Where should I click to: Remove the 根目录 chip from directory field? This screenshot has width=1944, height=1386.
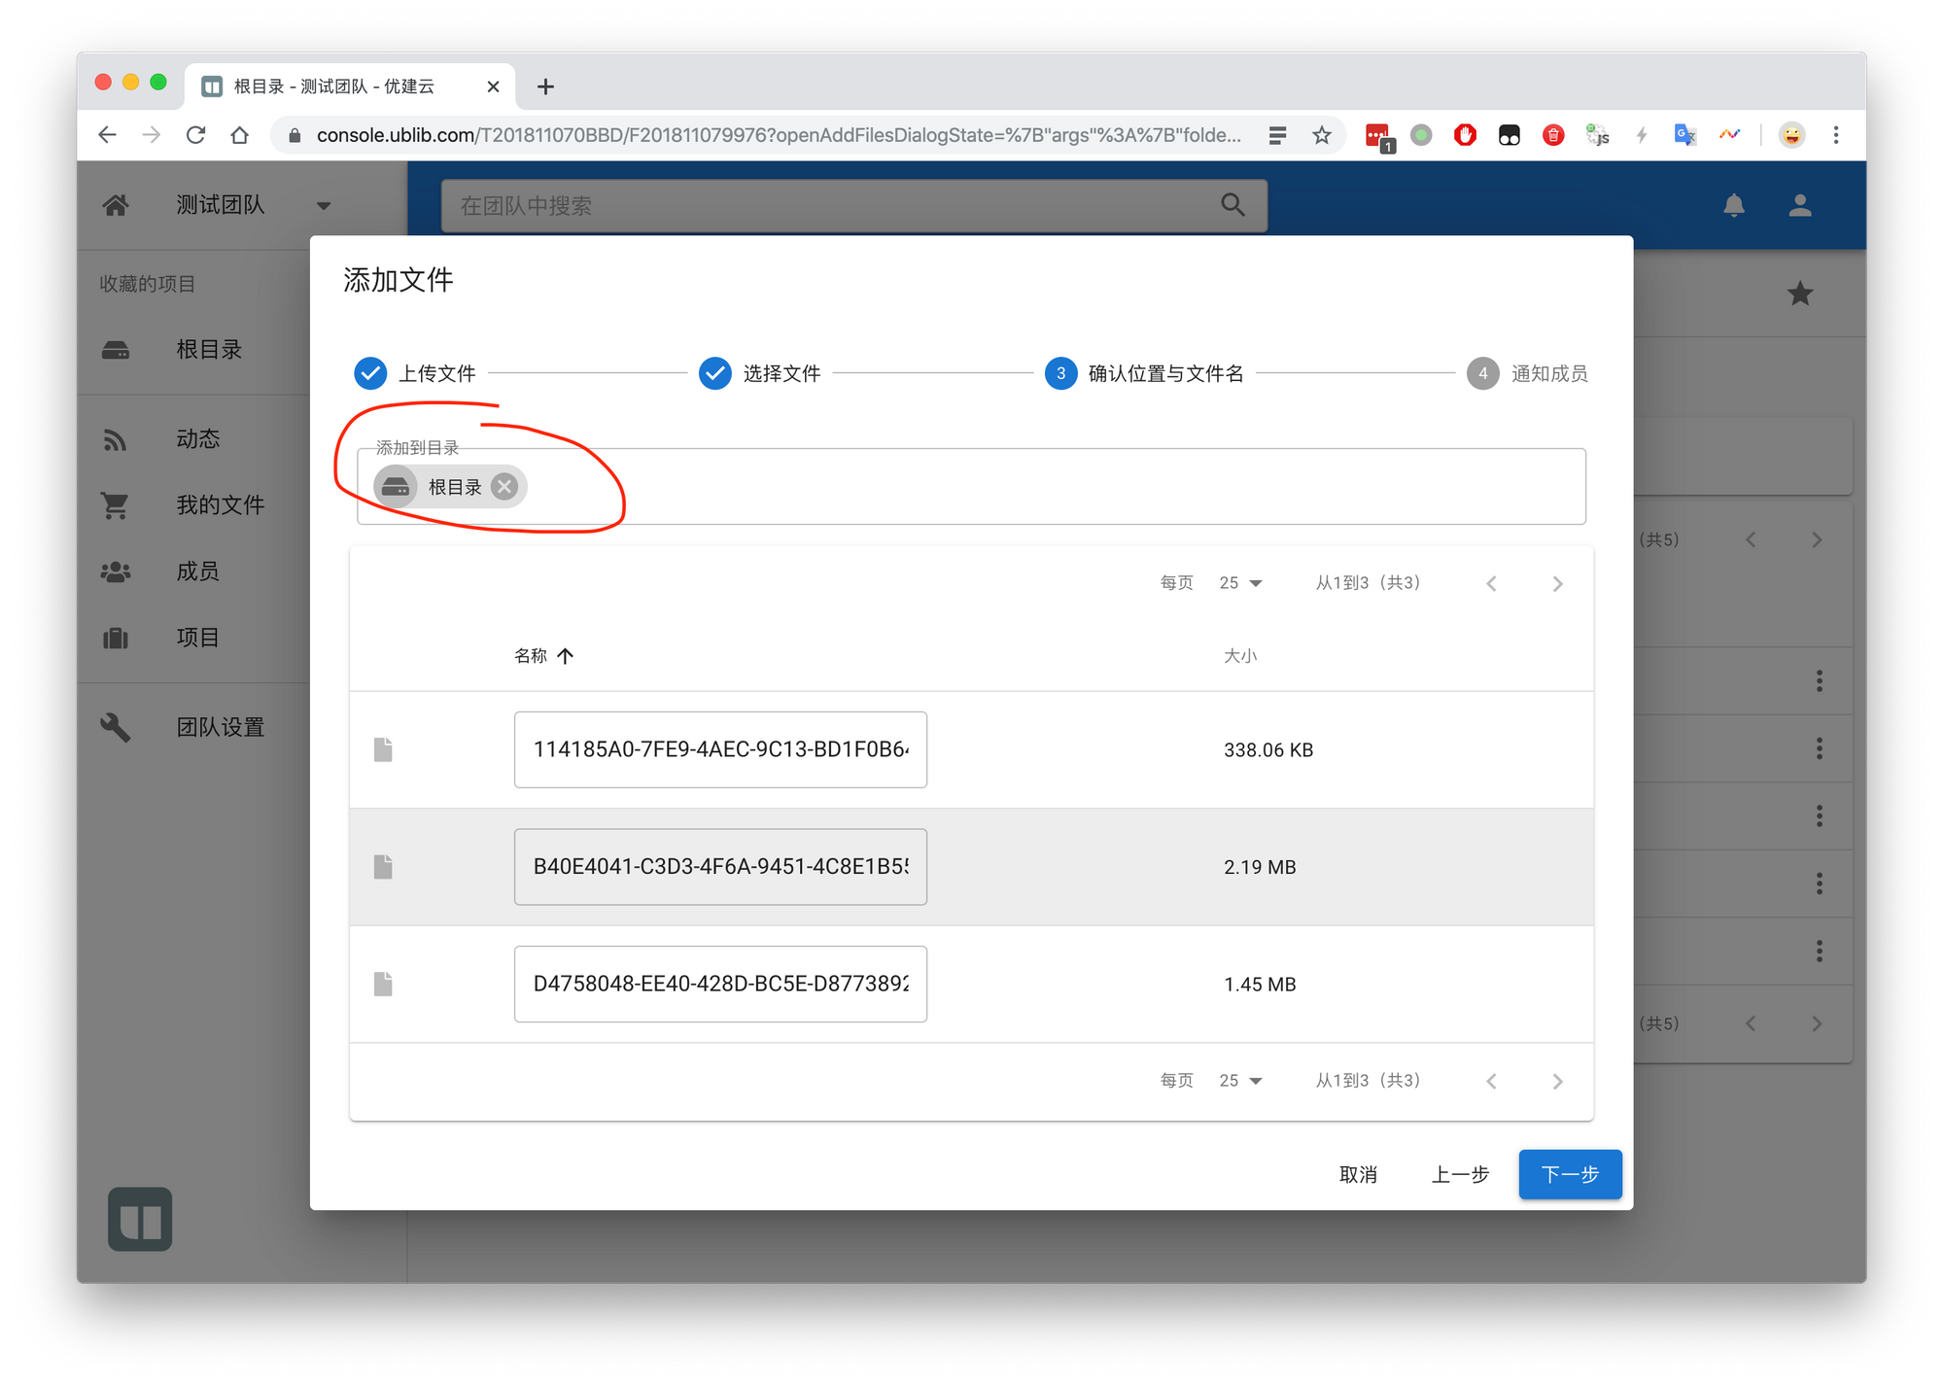503,487
